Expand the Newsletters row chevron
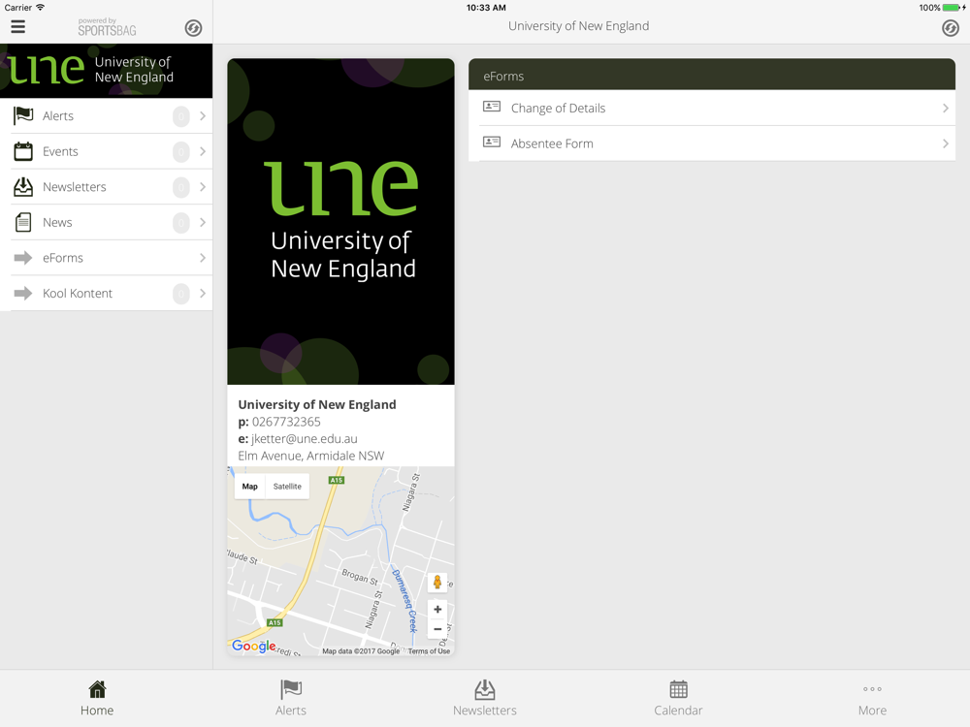The width and height of the screenshot is (970, 727). coord(203,187)
